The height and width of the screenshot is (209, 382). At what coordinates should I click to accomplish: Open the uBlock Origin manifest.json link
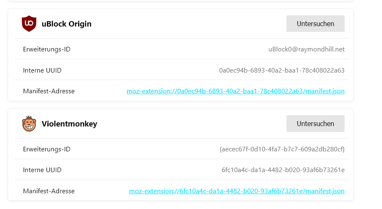[x=235, y=91]
